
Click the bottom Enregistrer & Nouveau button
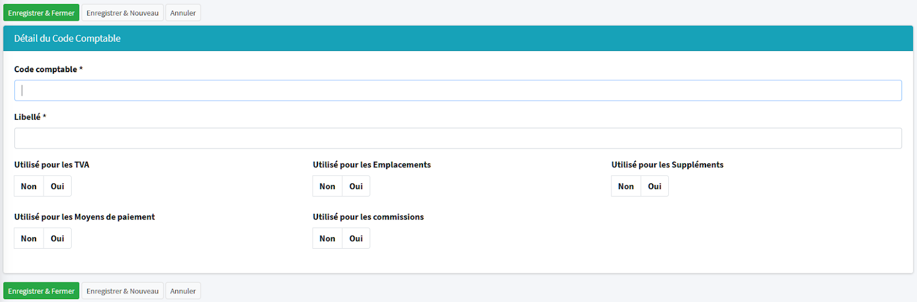[x=122, y=291]
